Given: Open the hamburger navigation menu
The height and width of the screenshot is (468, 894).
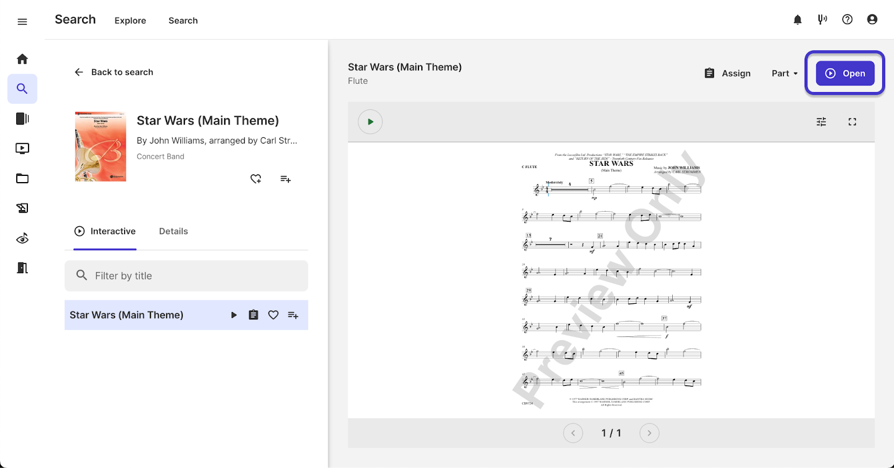Looking at the screenshot, I should (x=22, y=22).
